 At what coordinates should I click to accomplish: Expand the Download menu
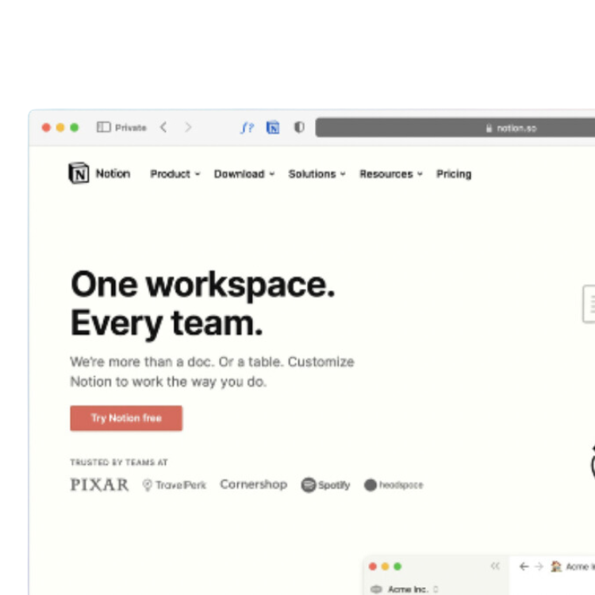click(244, 174)
